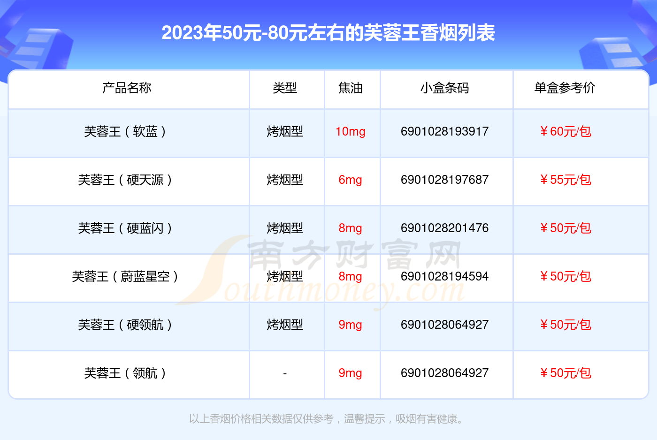Click 烤烟型 in the 软蓝 row
This screenshot has width=657, height=440.
coord(285,131)
